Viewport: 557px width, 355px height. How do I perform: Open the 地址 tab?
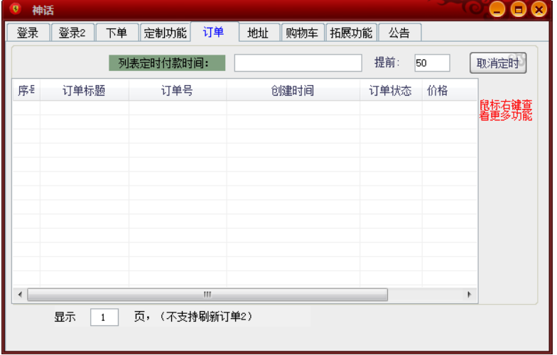coord(258,33)
